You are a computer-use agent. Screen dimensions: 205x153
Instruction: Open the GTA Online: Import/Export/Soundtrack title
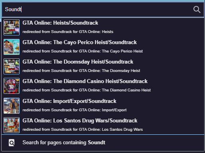[x=69, y=101]
